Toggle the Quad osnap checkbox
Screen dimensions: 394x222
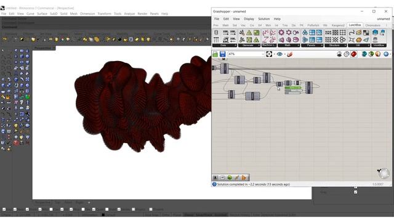click(x=94, y=209)
